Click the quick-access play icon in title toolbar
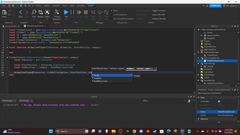This screenshot has width=240, height=135. (x=21, y=6)
